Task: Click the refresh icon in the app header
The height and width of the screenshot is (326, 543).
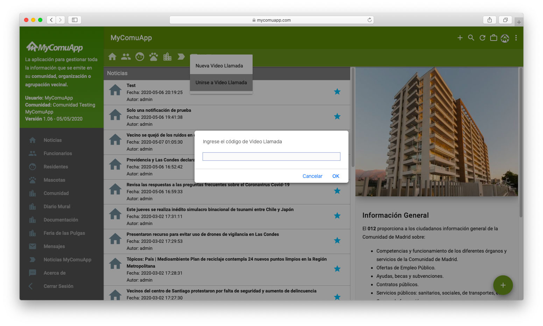Action: (482, 38)
